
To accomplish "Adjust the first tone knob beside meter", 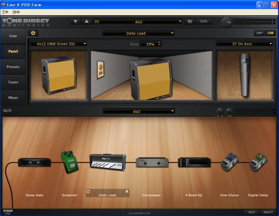I will click(x=220, y=111).
